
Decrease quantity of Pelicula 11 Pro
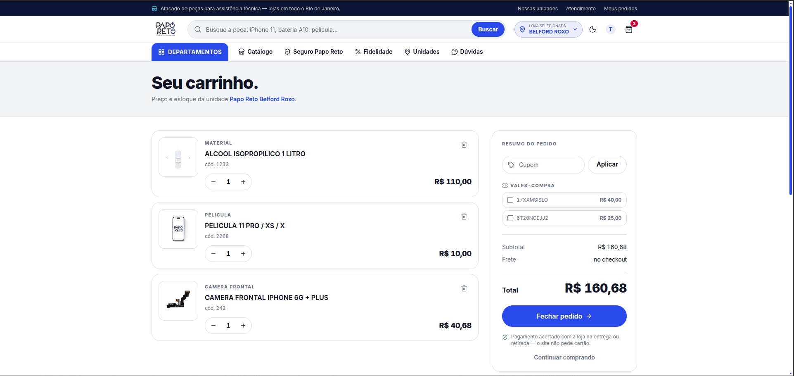click(213, 254)
